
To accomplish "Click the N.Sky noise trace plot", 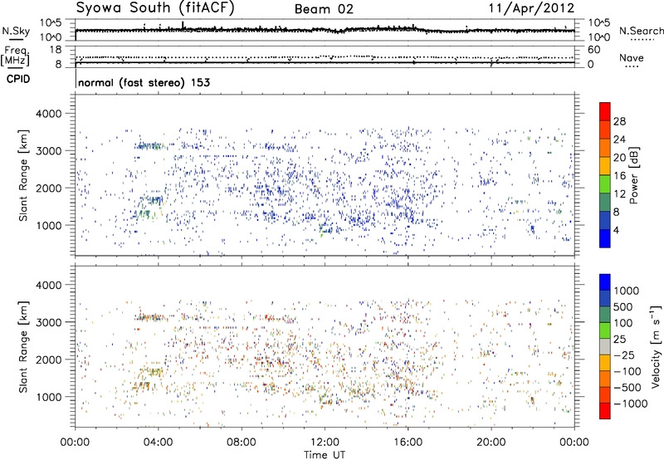I will tap(325, 30).
